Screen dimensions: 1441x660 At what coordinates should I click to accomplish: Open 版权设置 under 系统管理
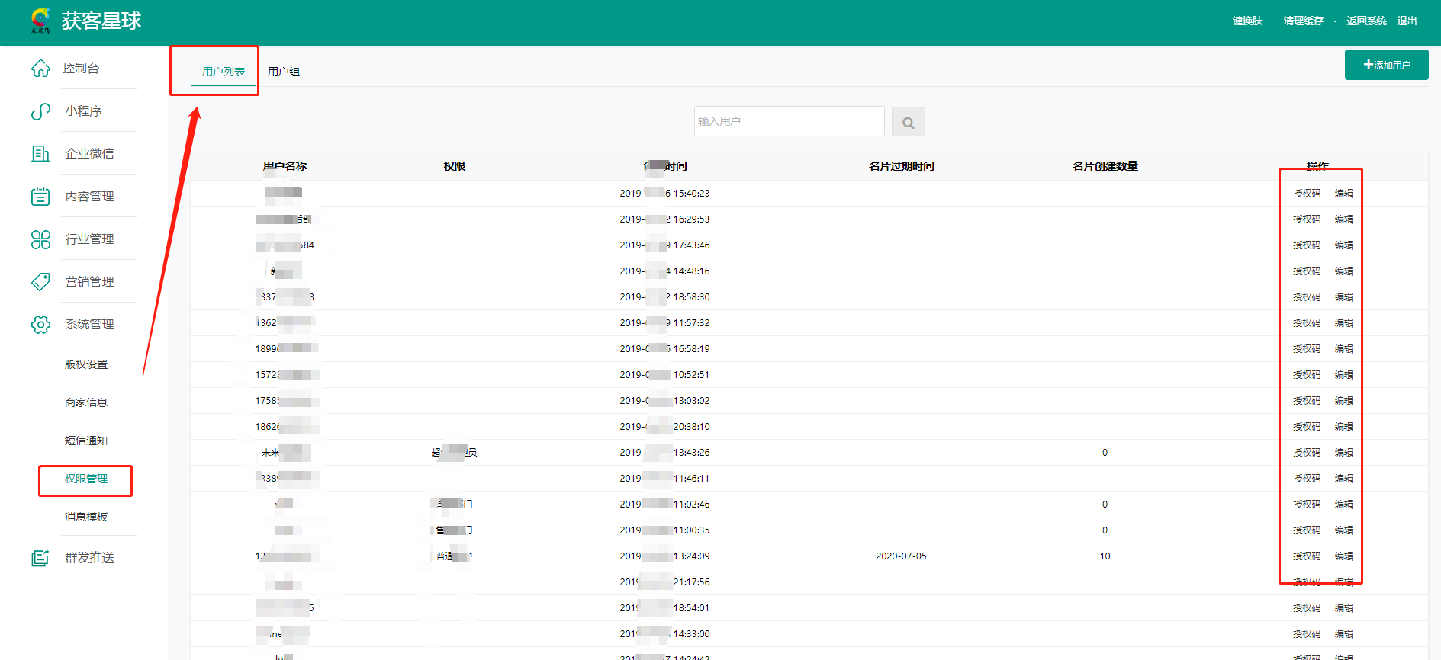86,364
